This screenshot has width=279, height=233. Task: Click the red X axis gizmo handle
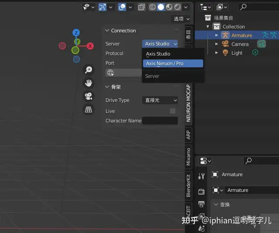pyautogui.click(x=90, y=46)
